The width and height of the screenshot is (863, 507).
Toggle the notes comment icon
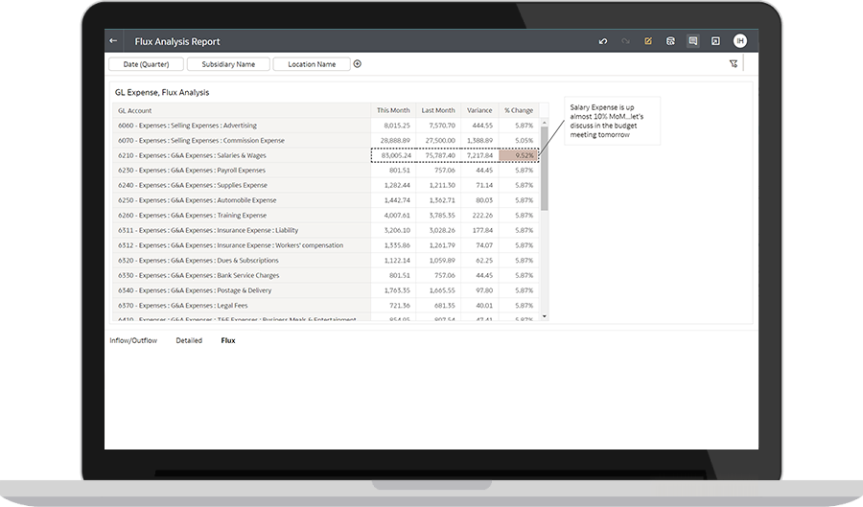[693, 41]
